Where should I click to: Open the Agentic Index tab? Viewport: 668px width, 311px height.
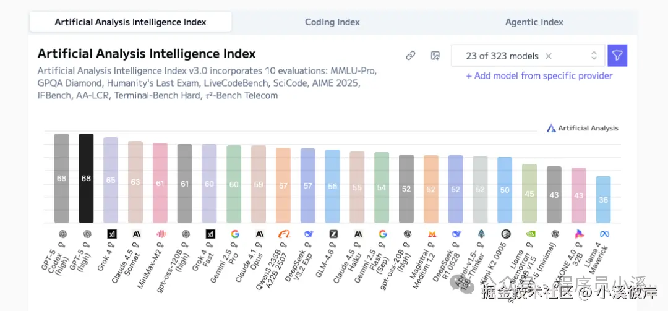coord(534,22)
